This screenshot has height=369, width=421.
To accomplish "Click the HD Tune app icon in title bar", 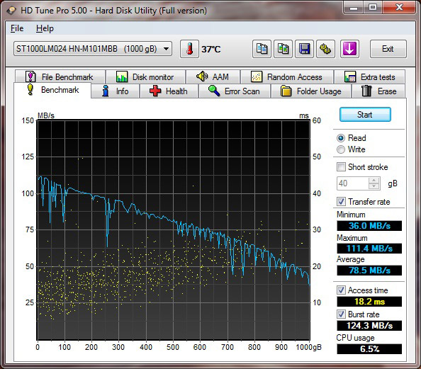I will [12, 11].
